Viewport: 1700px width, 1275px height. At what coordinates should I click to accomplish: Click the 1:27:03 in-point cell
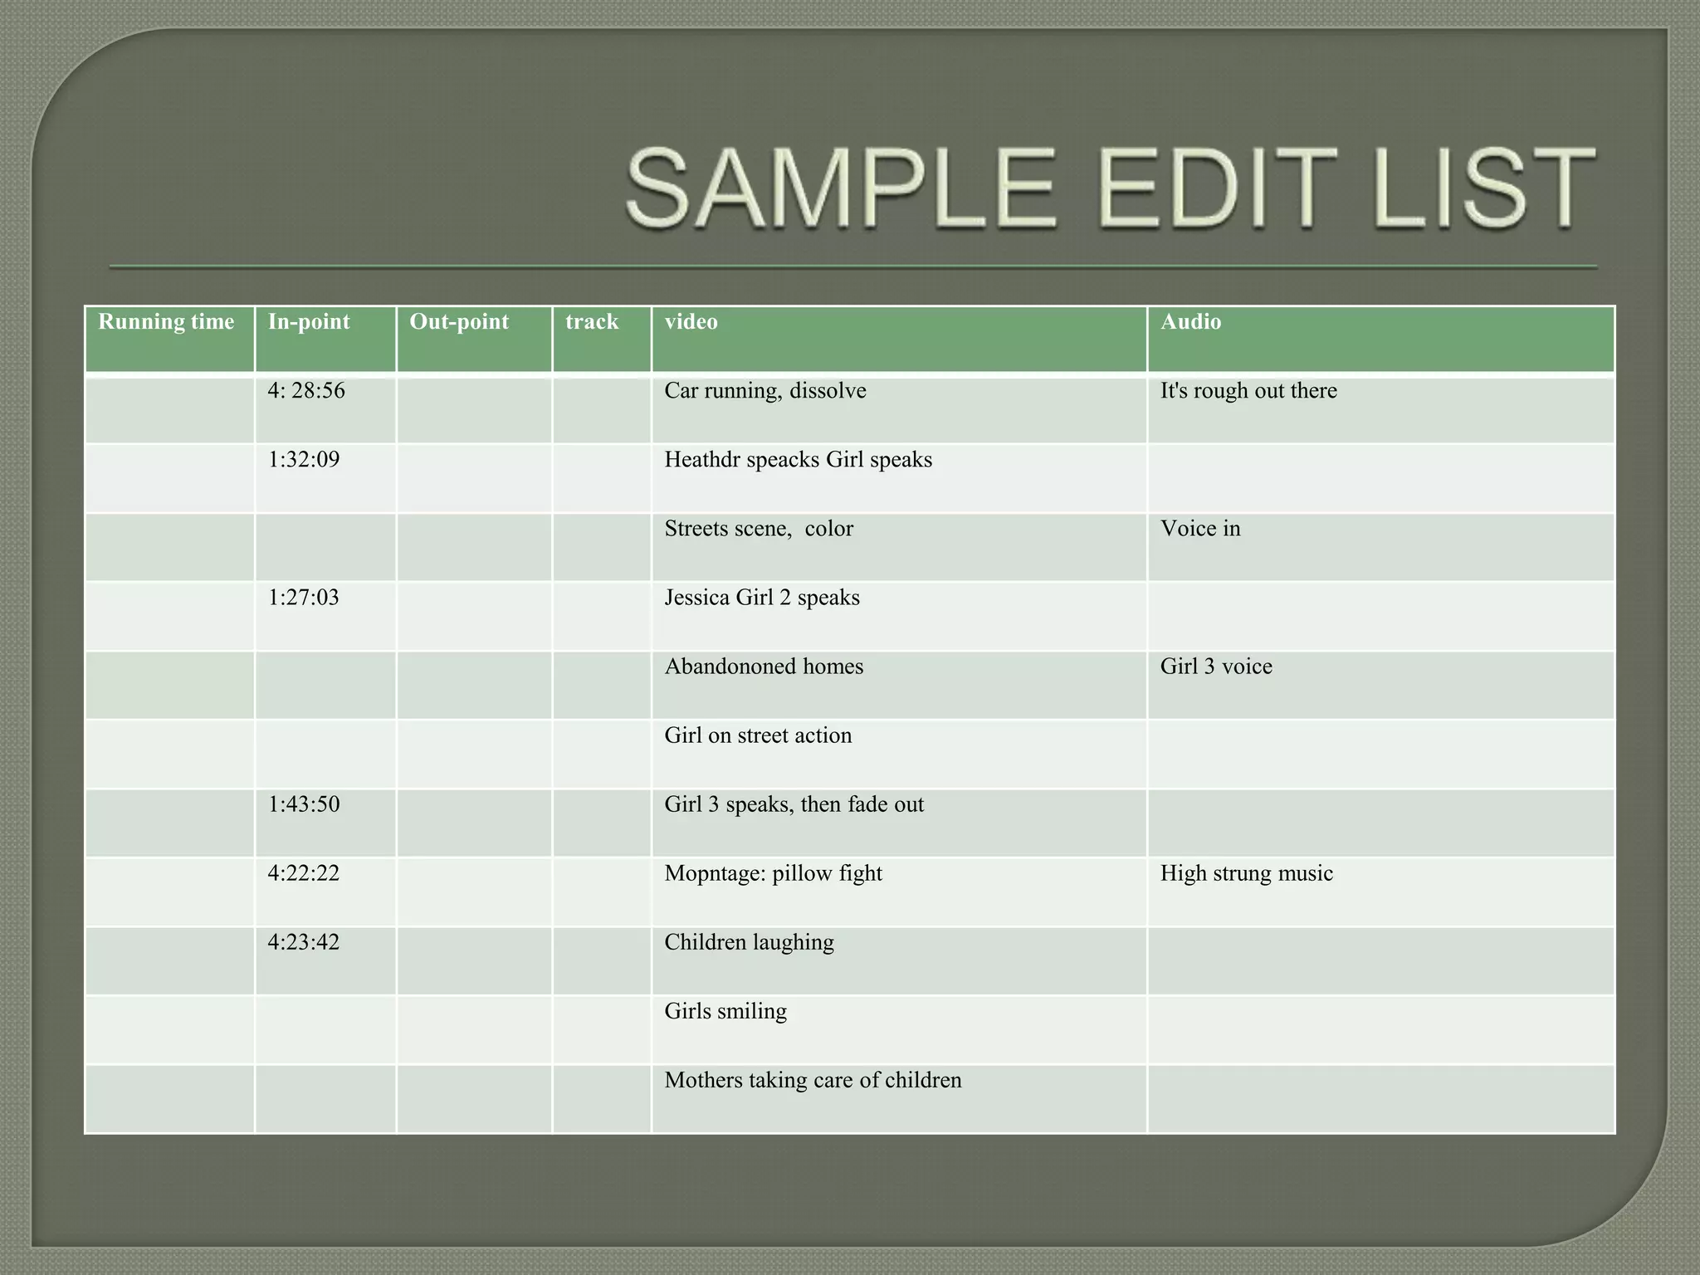point(325,616)
